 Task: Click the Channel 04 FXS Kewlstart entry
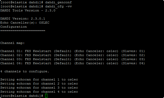pos(73,63)
